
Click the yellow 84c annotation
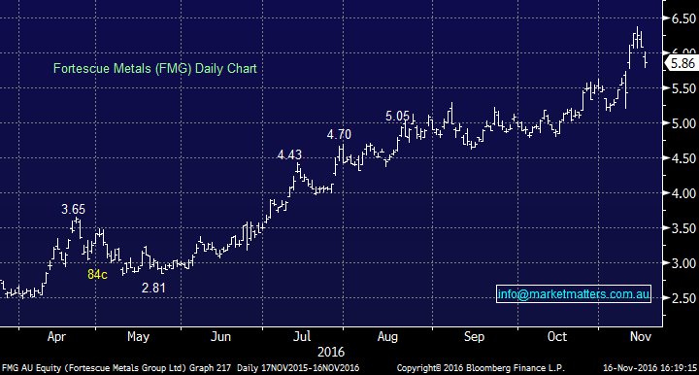pyautogui.click(x=97, y=274)
